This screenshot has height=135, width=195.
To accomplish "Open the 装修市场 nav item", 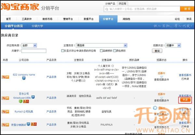I will coord(47,19).
